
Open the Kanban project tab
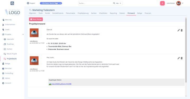coord(94,13)
